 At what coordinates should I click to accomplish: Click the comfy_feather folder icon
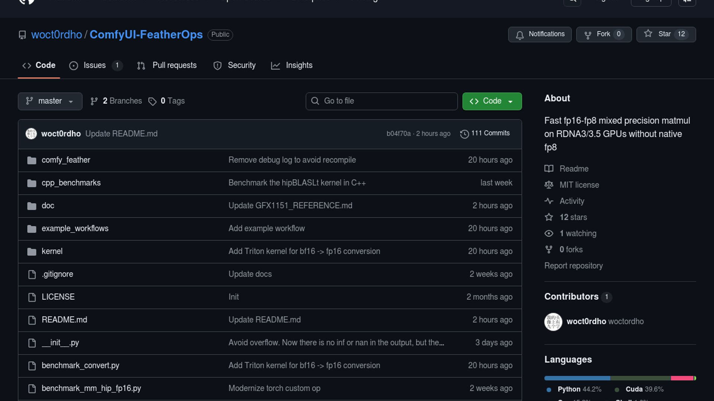[x=32, y=160]
